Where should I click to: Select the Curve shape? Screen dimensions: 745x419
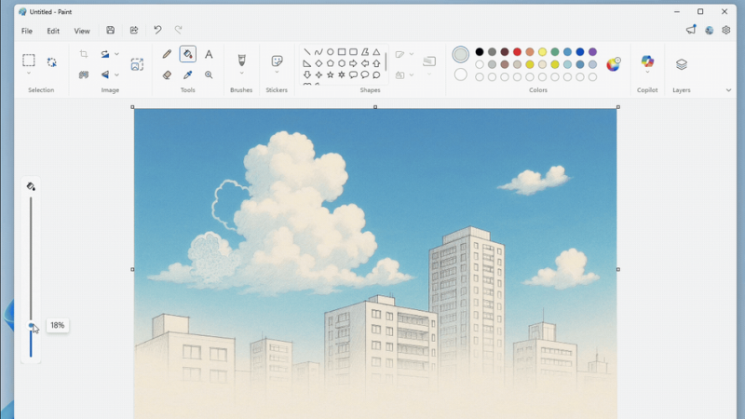(x=318, y=52)
